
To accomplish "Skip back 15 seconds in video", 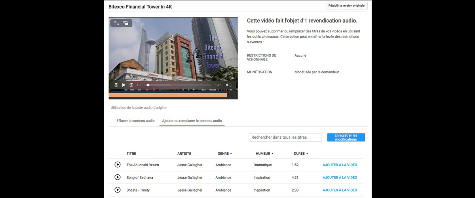I will click(x=116, y=85).
